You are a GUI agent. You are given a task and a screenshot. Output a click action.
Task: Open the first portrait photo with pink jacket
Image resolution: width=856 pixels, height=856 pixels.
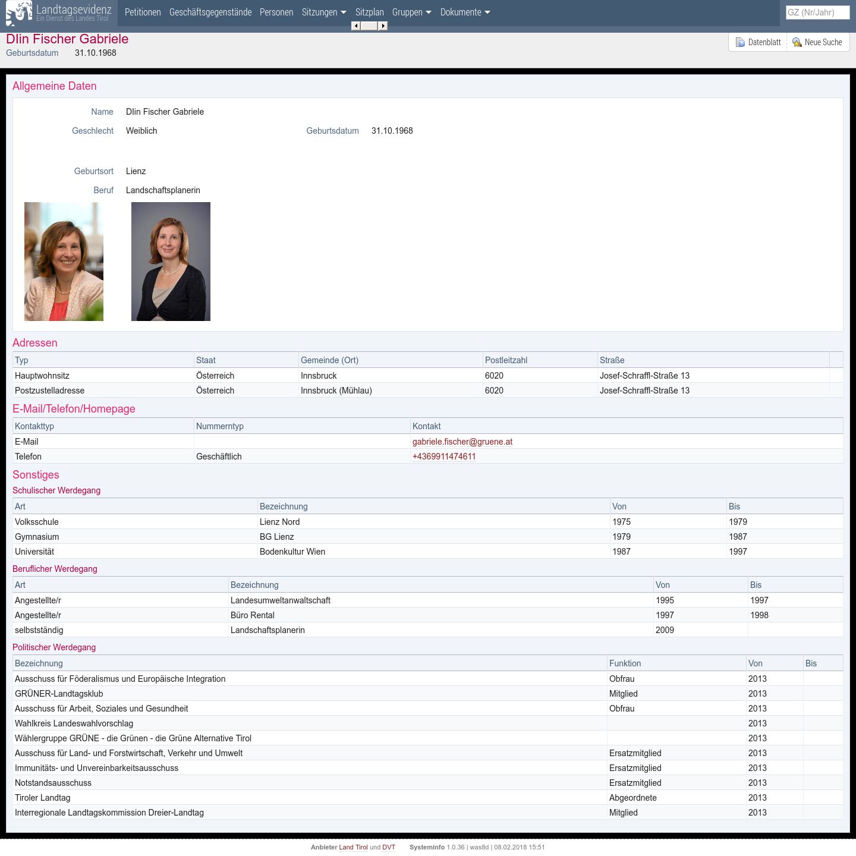tap(64, 262)
